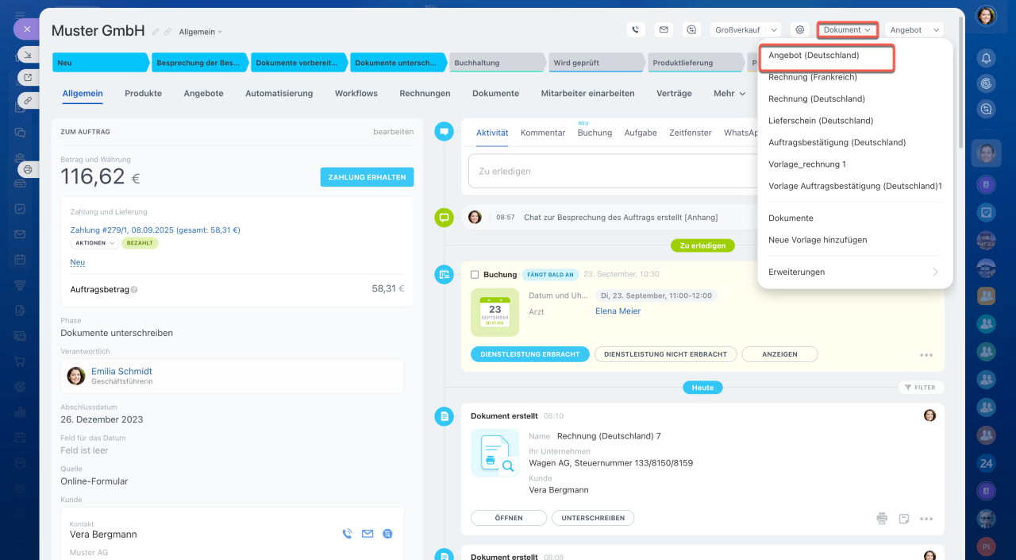Click the Zu erledigen input field

tap(611, 172)
